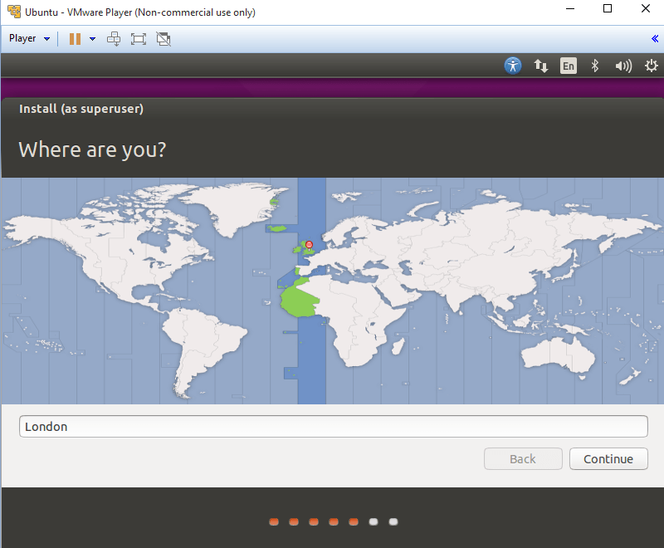This screenshot has width=664, height=548.
Task: Click the Continue button
Action: (x=608, y=458)
